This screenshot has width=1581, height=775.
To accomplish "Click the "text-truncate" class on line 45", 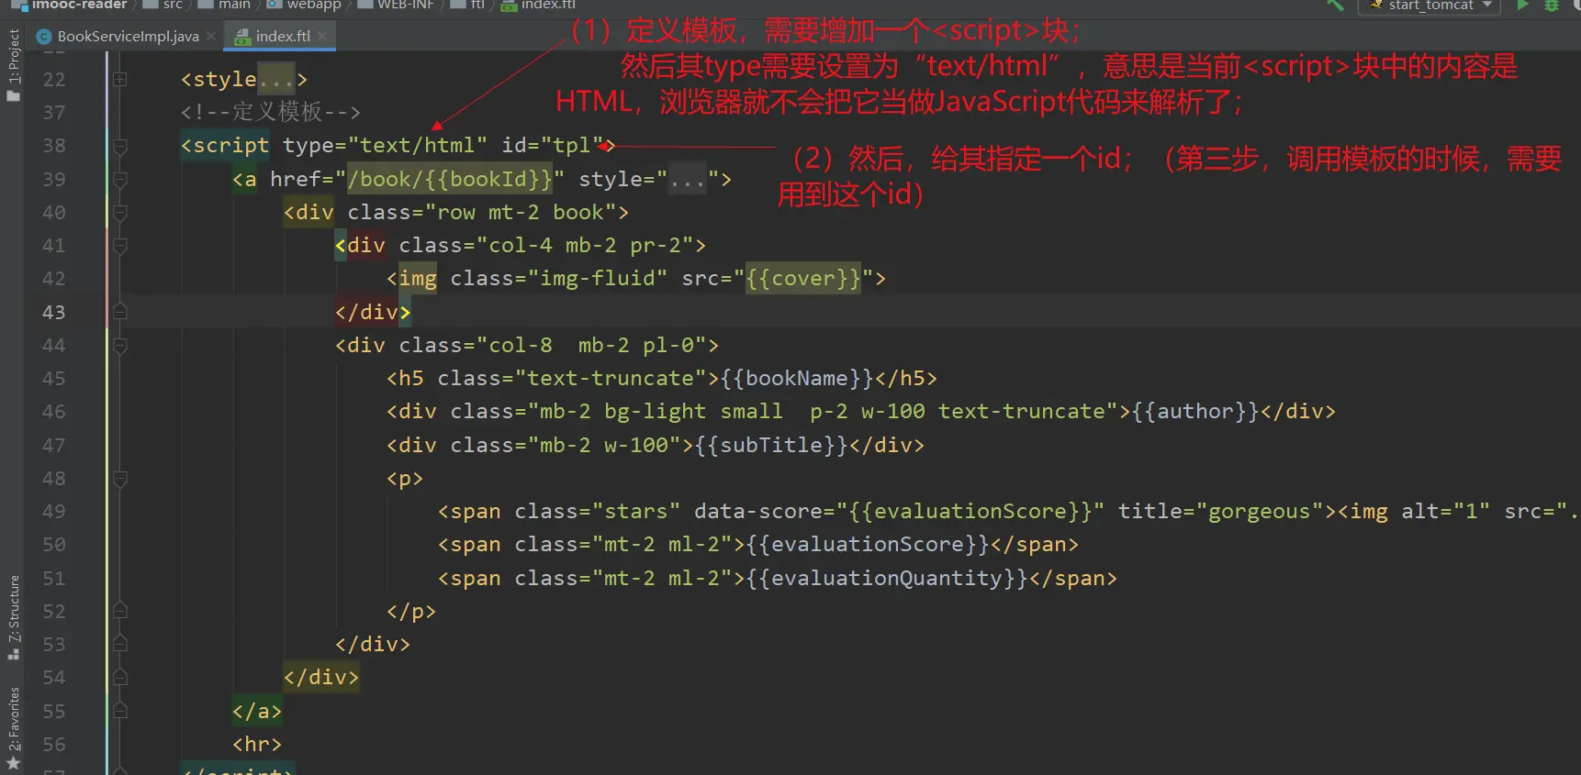I will [x=611, y=378].
